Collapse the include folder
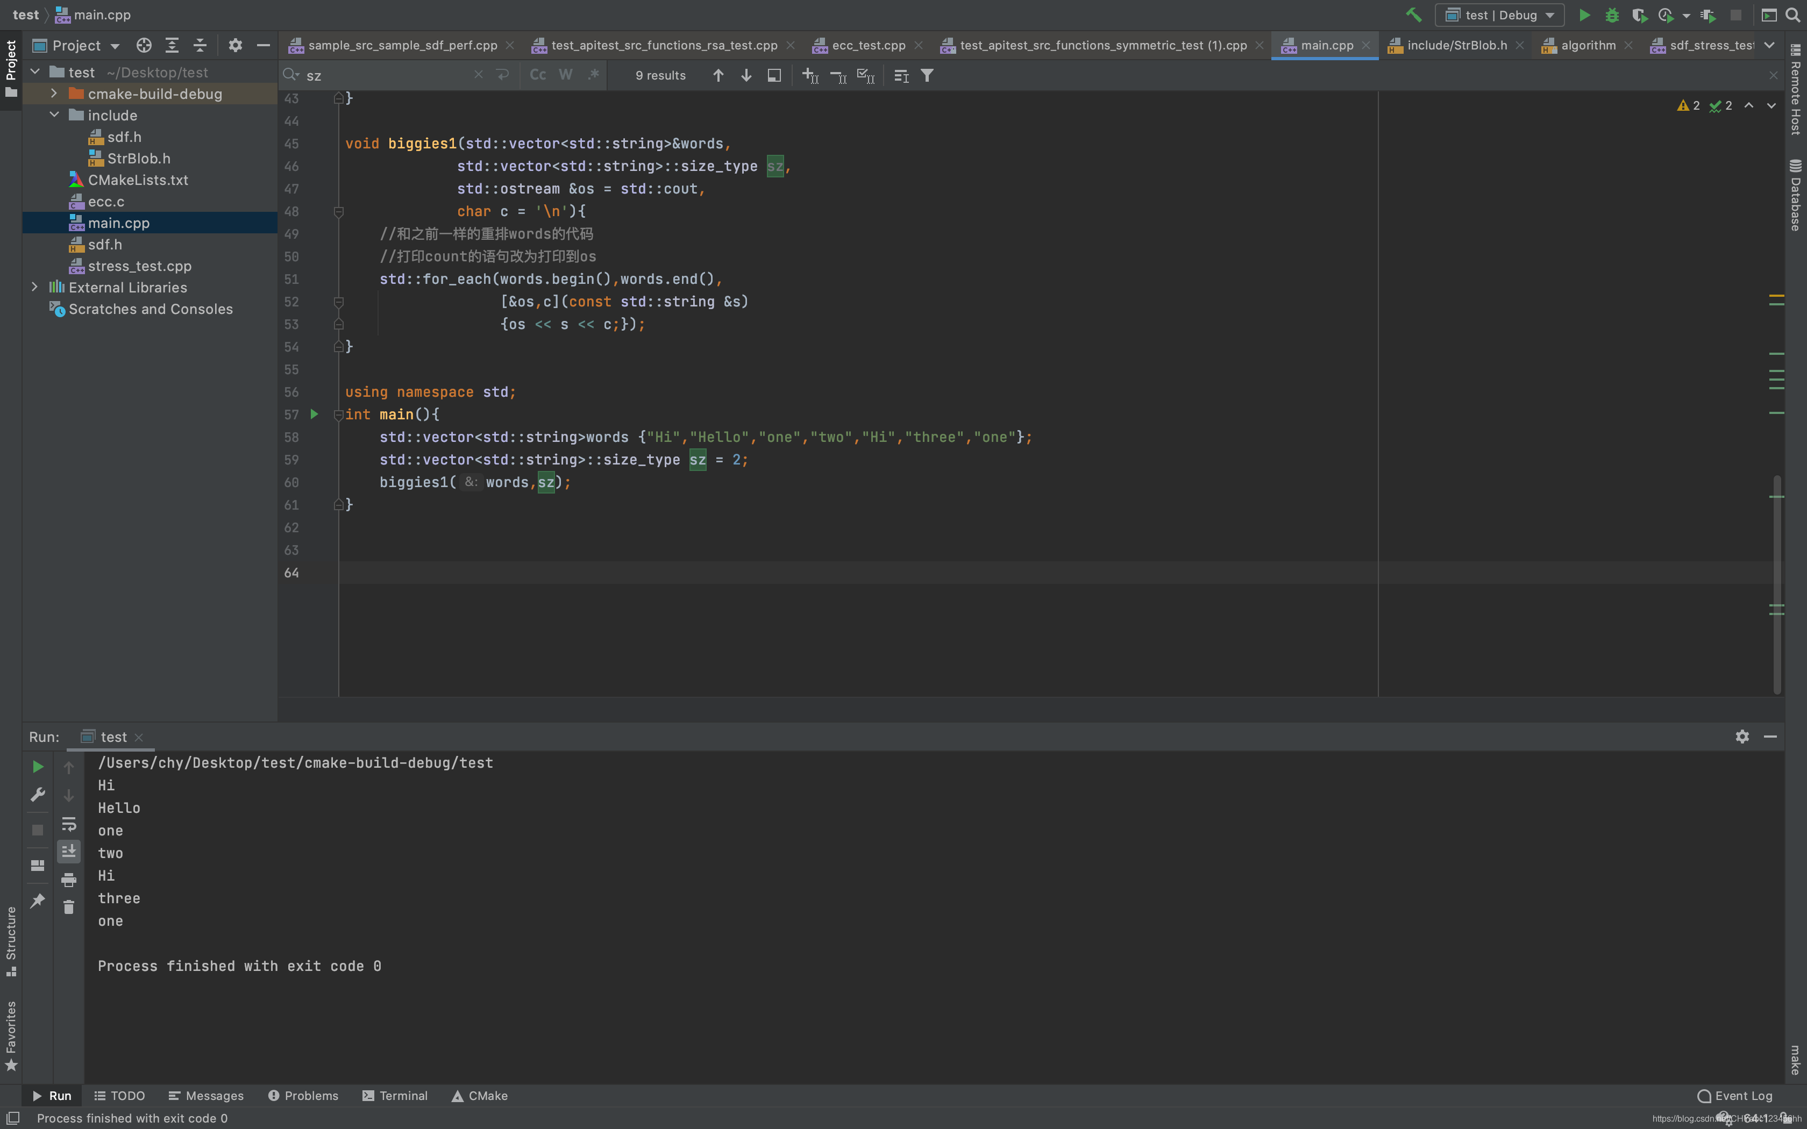 [x=54, y=115]
